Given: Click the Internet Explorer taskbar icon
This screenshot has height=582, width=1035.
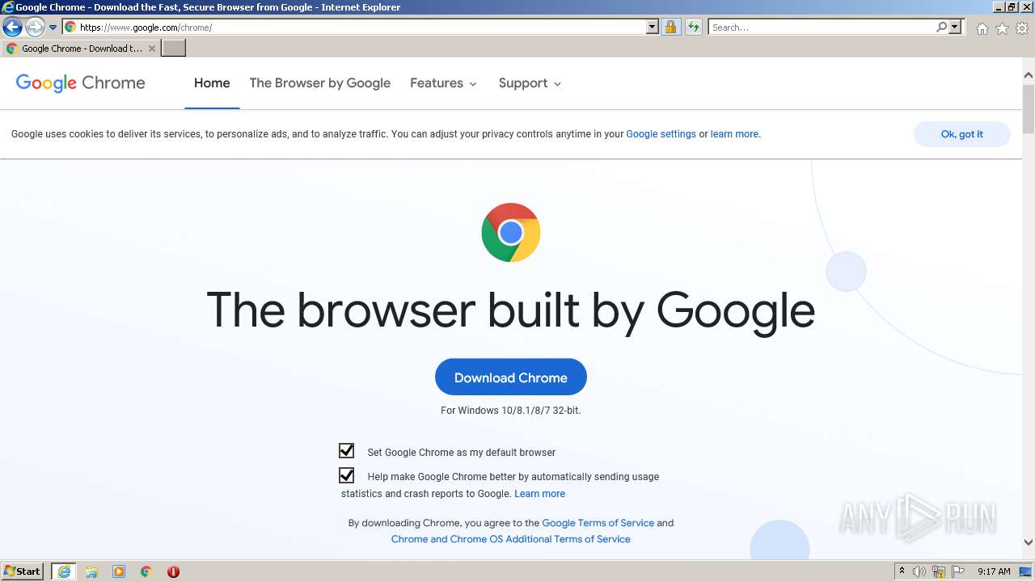Looking at the screenshot, I should (x=64, y=571).
